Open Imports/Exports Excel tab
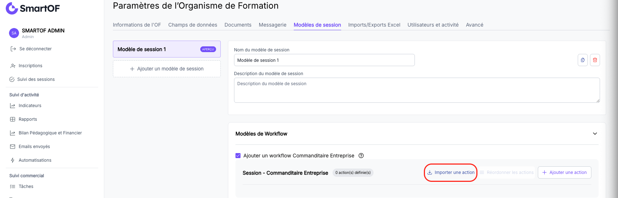Viewport: 618px width, 198px height. click(x=374, y=25)
